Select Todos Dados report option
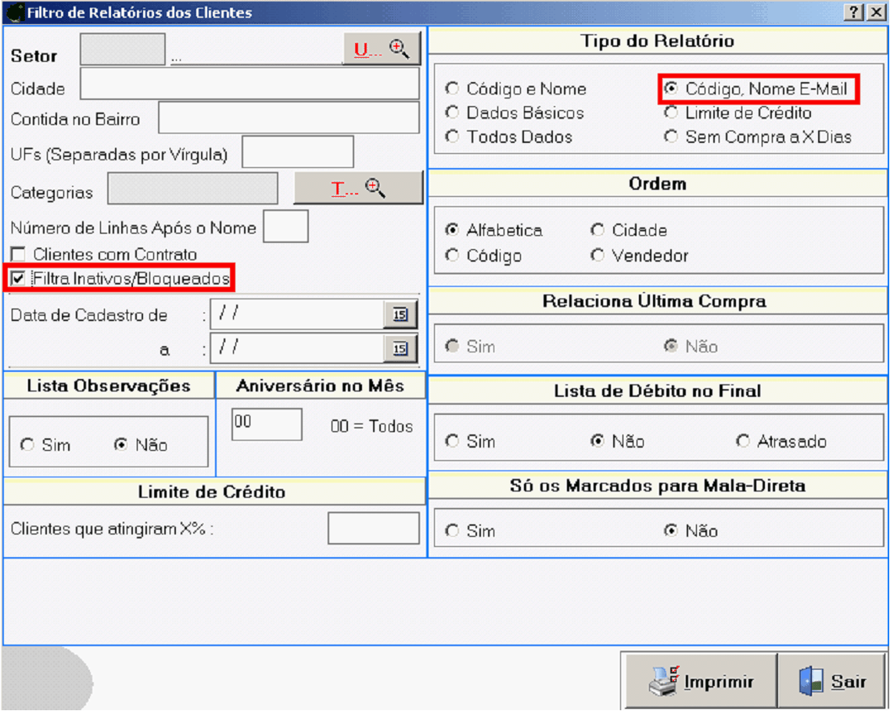890x711 pixels. click(x=452, y=137)
